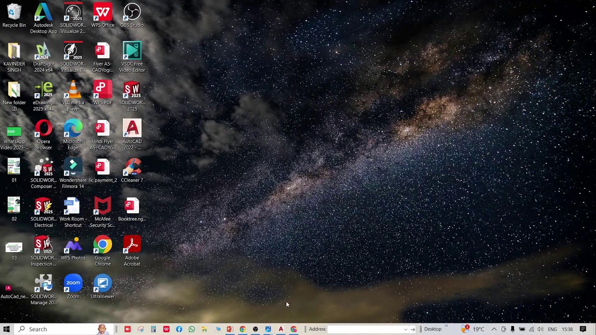Click the taskbar Address input field

(366, 329)
